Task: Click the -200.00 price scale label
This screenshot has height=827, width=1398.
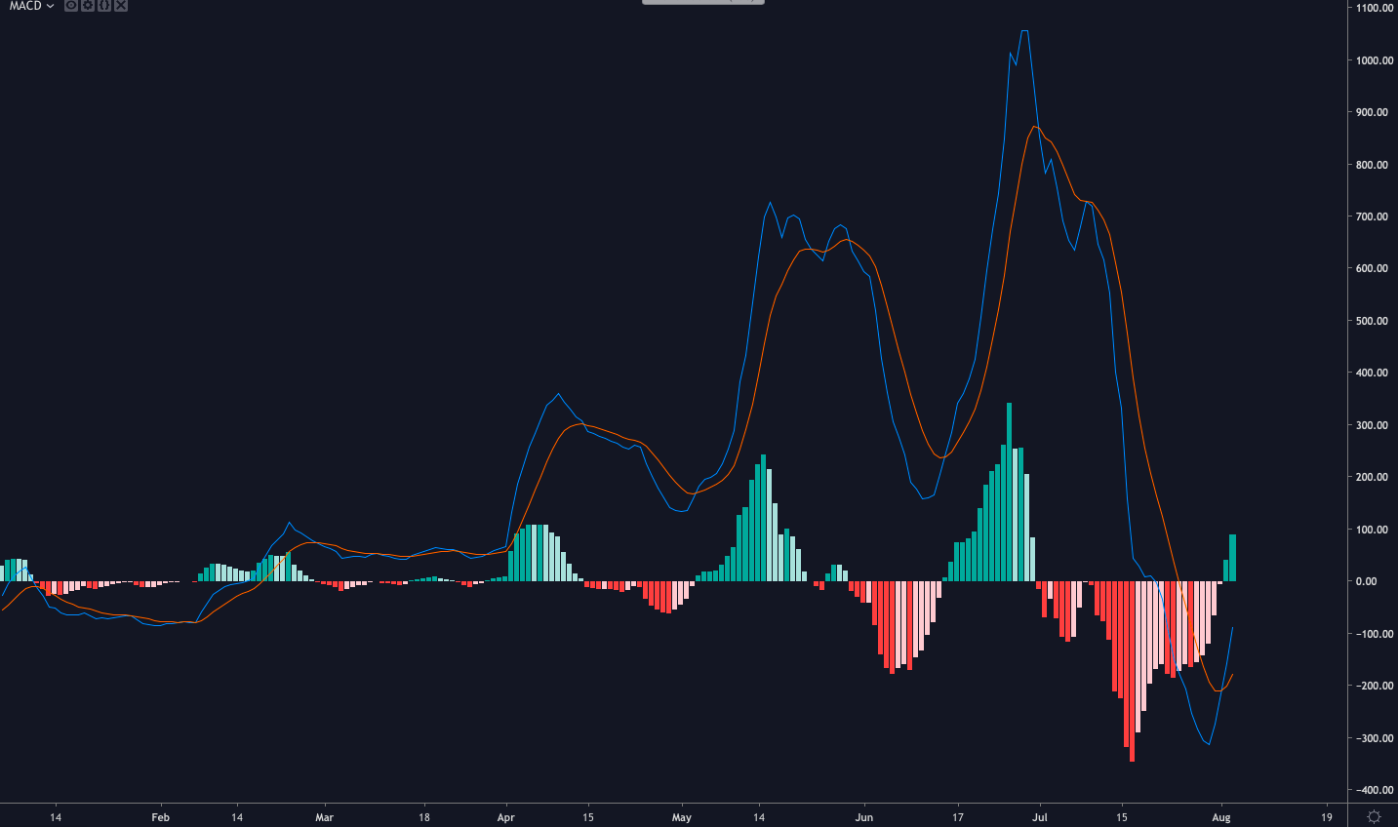Action: [x=1373, y=686]
